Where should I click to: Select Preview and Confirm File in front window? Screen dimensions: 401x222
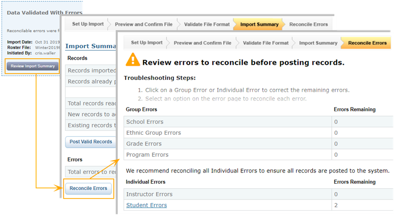[202, 43]
